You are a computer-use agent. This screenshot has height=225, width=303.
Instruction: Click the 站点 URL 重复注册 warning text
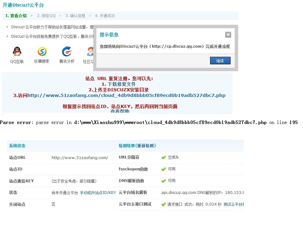coord(119,78)
